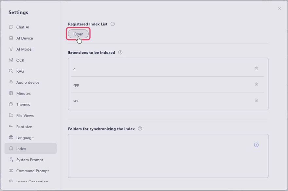
Task: Delete the 'cpp' extension entry
Action: (256, 84)
